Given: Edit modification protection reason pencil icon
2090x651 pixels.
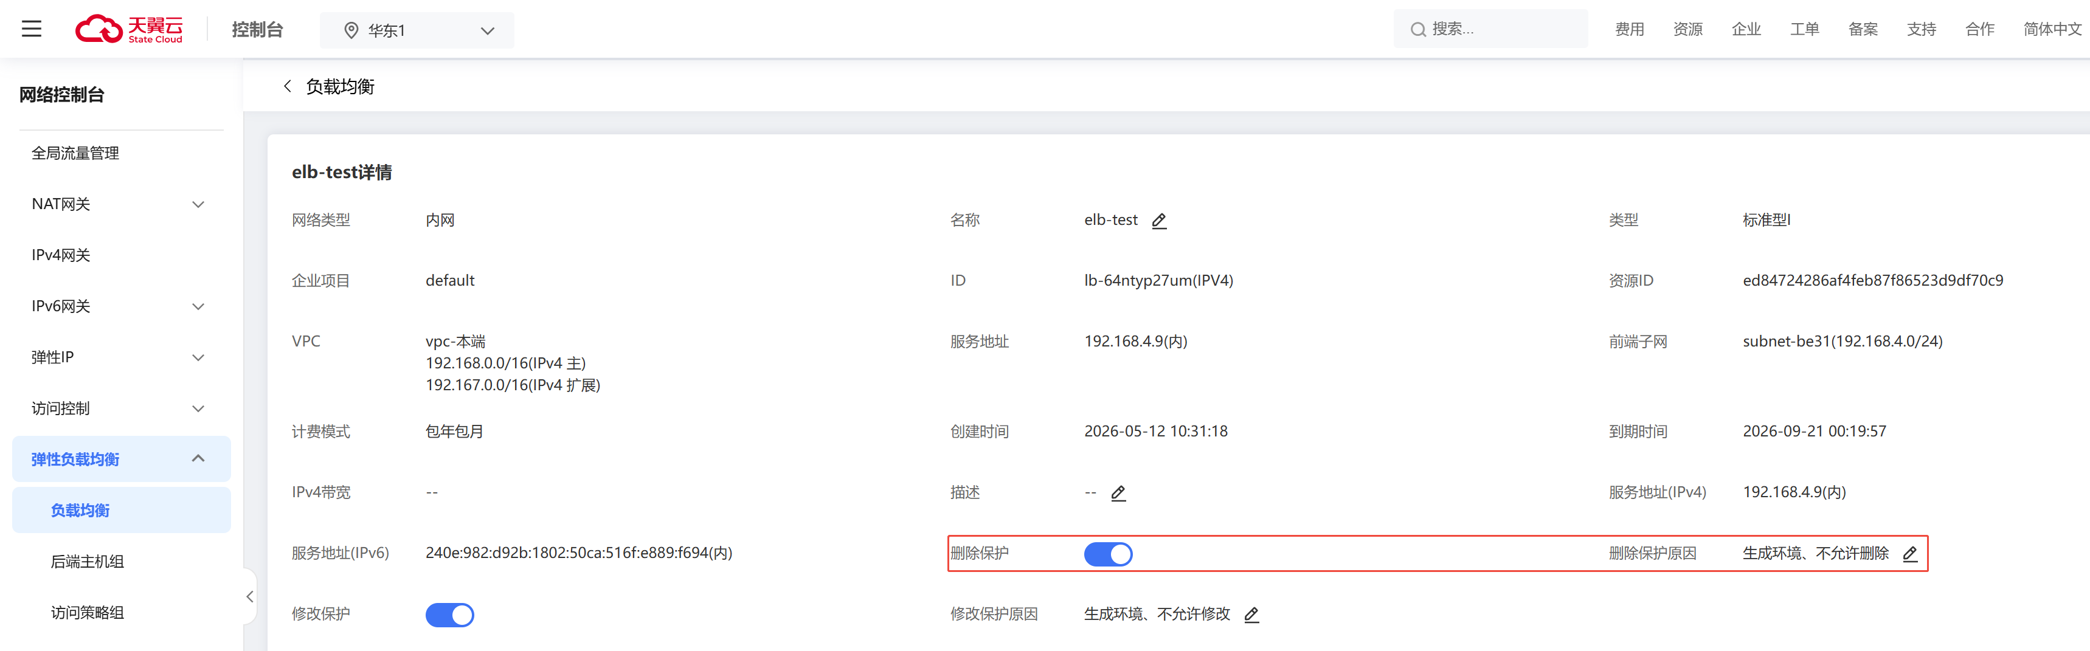Looking at the screenshot, I should (x=1252, y=615).
